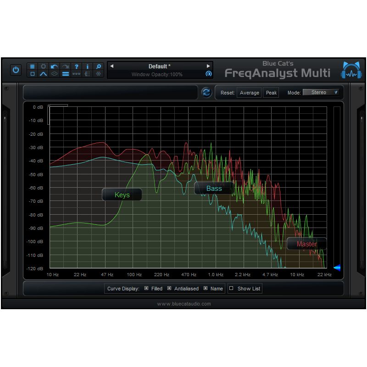Screen dimensions: 367x367
Task: Open settings with the gear icon
Action: pos(43,67)
